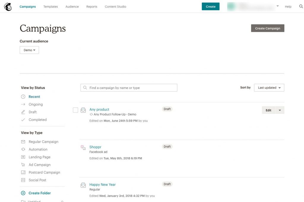Click the Create Campaign button
The image size is (304, 202).
(267, 28)
